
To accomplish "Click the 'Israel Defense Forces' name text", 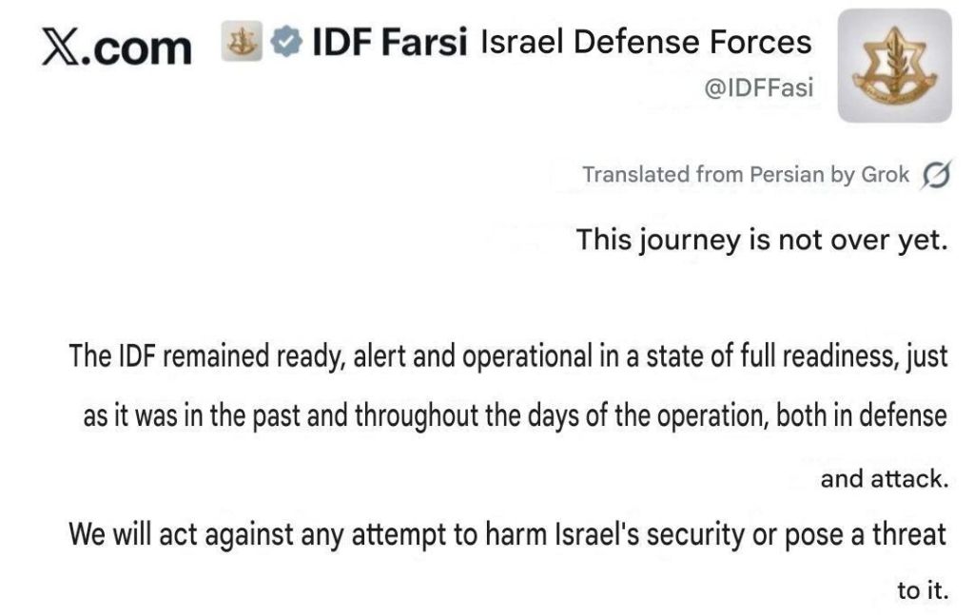I will pos(647,42).
